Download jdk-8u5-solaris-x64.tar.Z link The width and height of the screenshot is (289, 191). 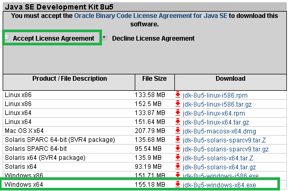pyautogui.click(x=218, y=158)
